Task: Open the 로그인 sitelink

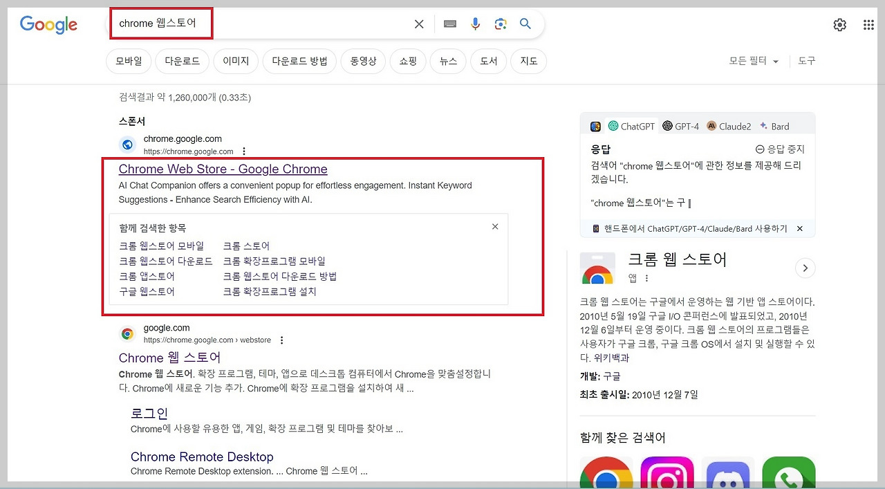Action: [149, 413]
